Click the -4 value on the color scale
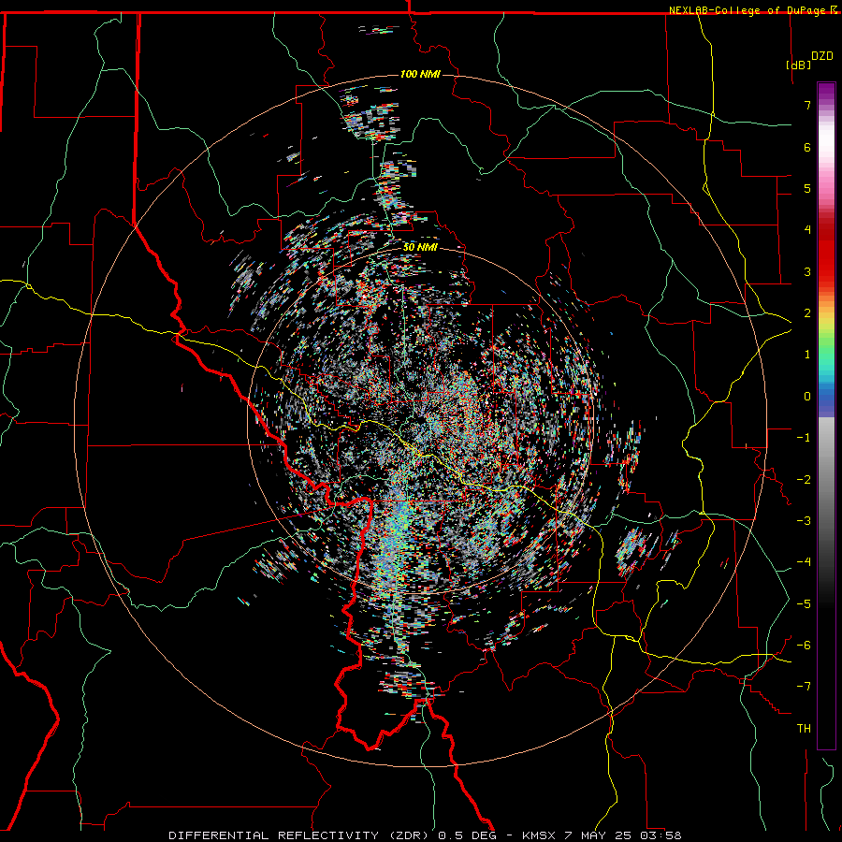This screenshot has width=842, height=842. [804, 562]
